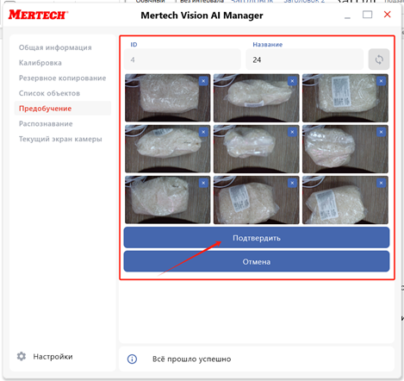Select the top-right thumbnail with white label
Screen dimensions: 404x381
click(x=345, y=98)
